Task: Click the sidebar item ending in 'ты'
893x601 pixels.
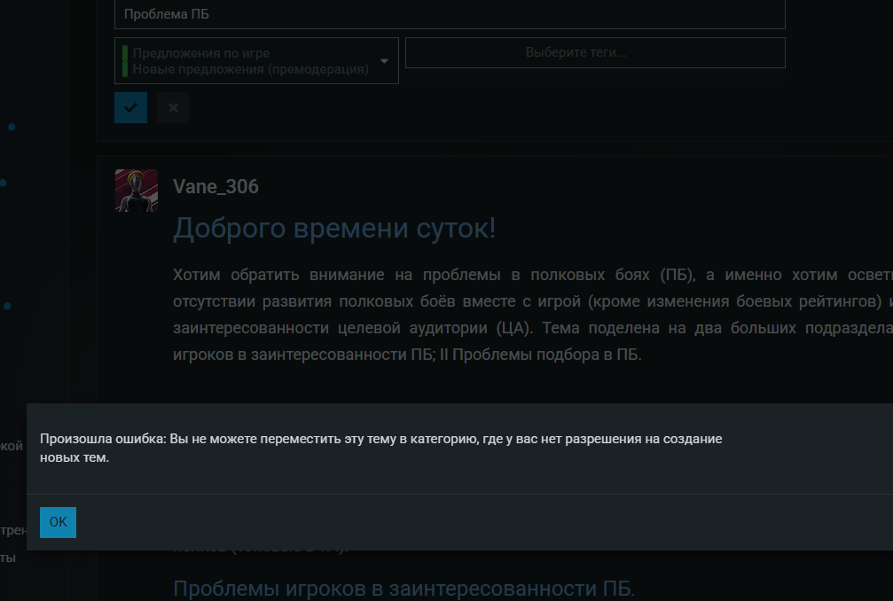Action: click(x=8, y=558)
